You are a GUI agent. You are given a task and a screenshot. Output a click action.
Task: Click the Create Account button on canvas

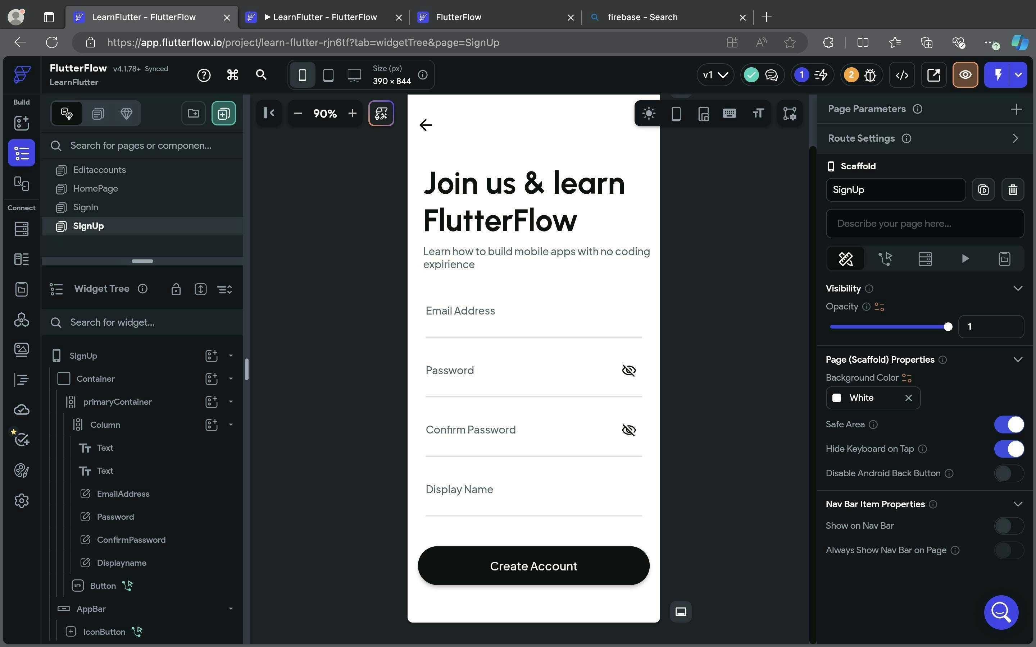tap(533, 566)
